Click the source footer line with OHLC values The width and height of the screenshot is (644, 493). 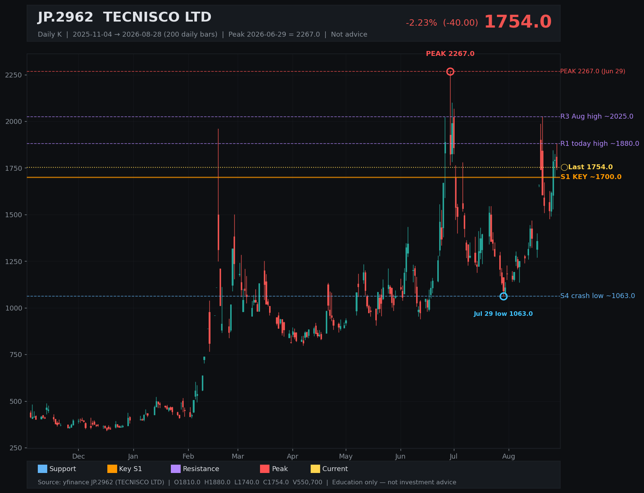click(247, 482)
